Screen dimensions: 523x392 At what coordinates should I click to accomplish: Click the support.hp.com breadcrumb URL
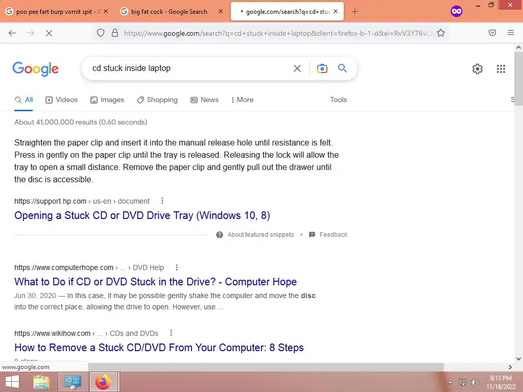[82, 201]
